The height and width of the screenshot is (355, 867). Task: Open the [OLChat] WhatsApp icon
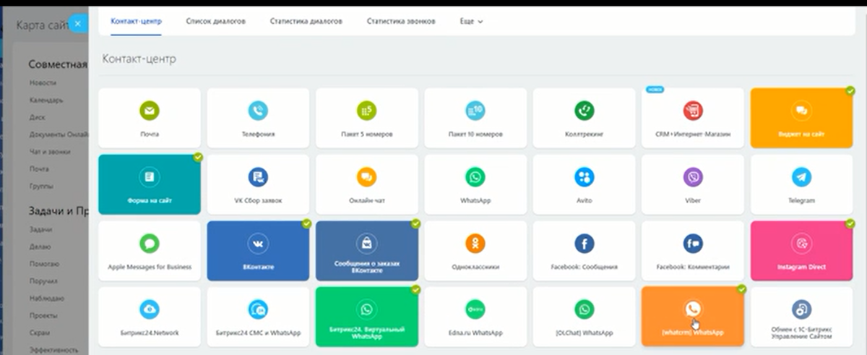[584, 310]
